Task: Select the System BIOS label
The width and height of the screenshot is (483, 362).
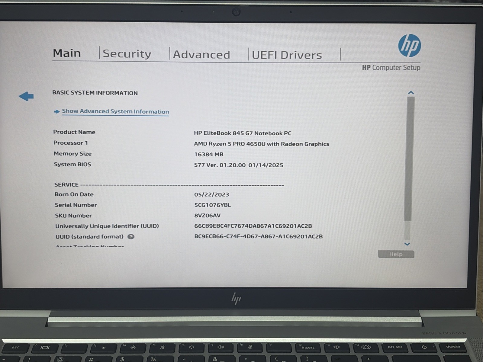Action: coord(72,165)
